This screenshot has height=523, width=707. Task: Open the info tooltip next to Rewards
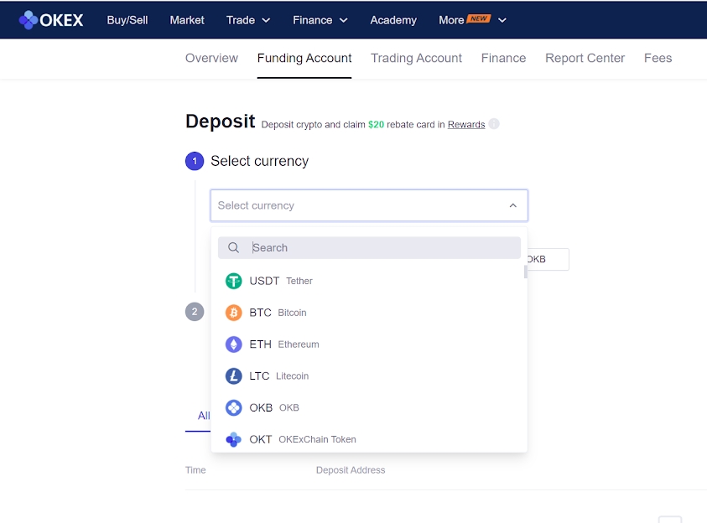[x=494, y=123]
